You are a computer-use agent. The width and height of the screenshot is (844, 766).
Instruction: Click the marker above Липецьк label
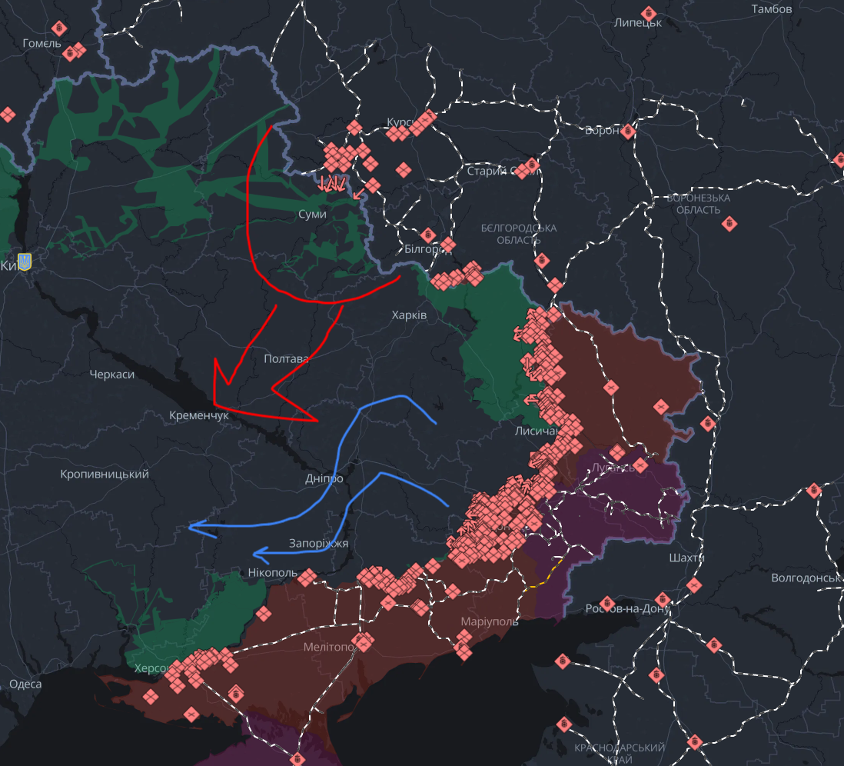649,13
